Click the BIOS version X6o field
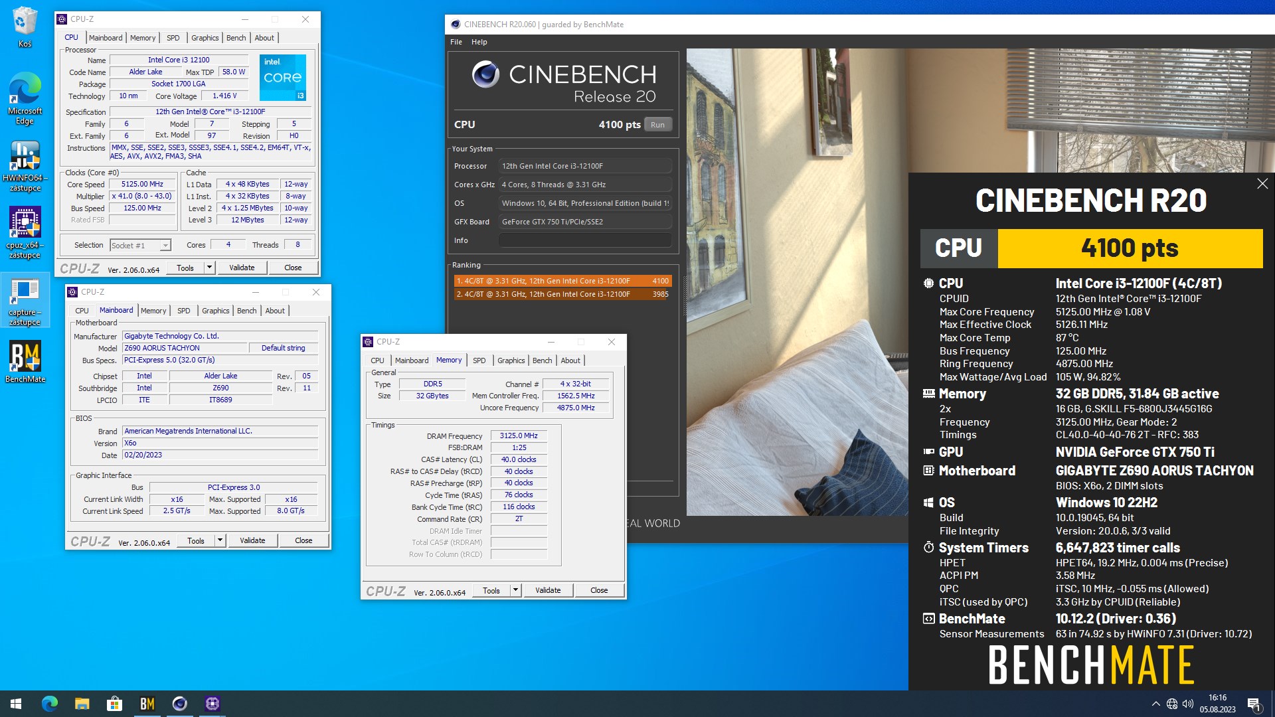Viewport: 1275px width, 717px height. 220,443
